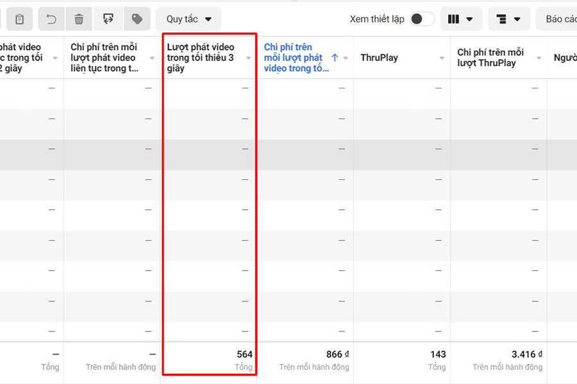Click the tag label icon
Viewport: 577px width, 384px height.
[x=137, y=19]
